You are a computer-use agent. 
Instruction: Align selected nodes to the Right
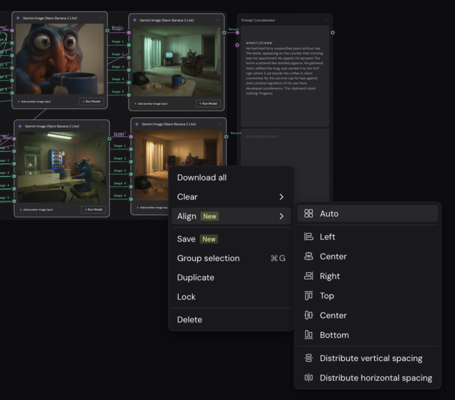368,276
